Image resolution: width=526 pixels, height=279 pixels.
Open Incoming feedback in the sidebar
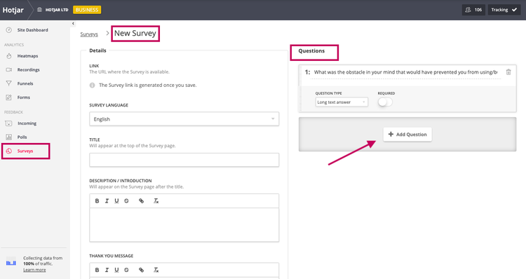[27, 123]
